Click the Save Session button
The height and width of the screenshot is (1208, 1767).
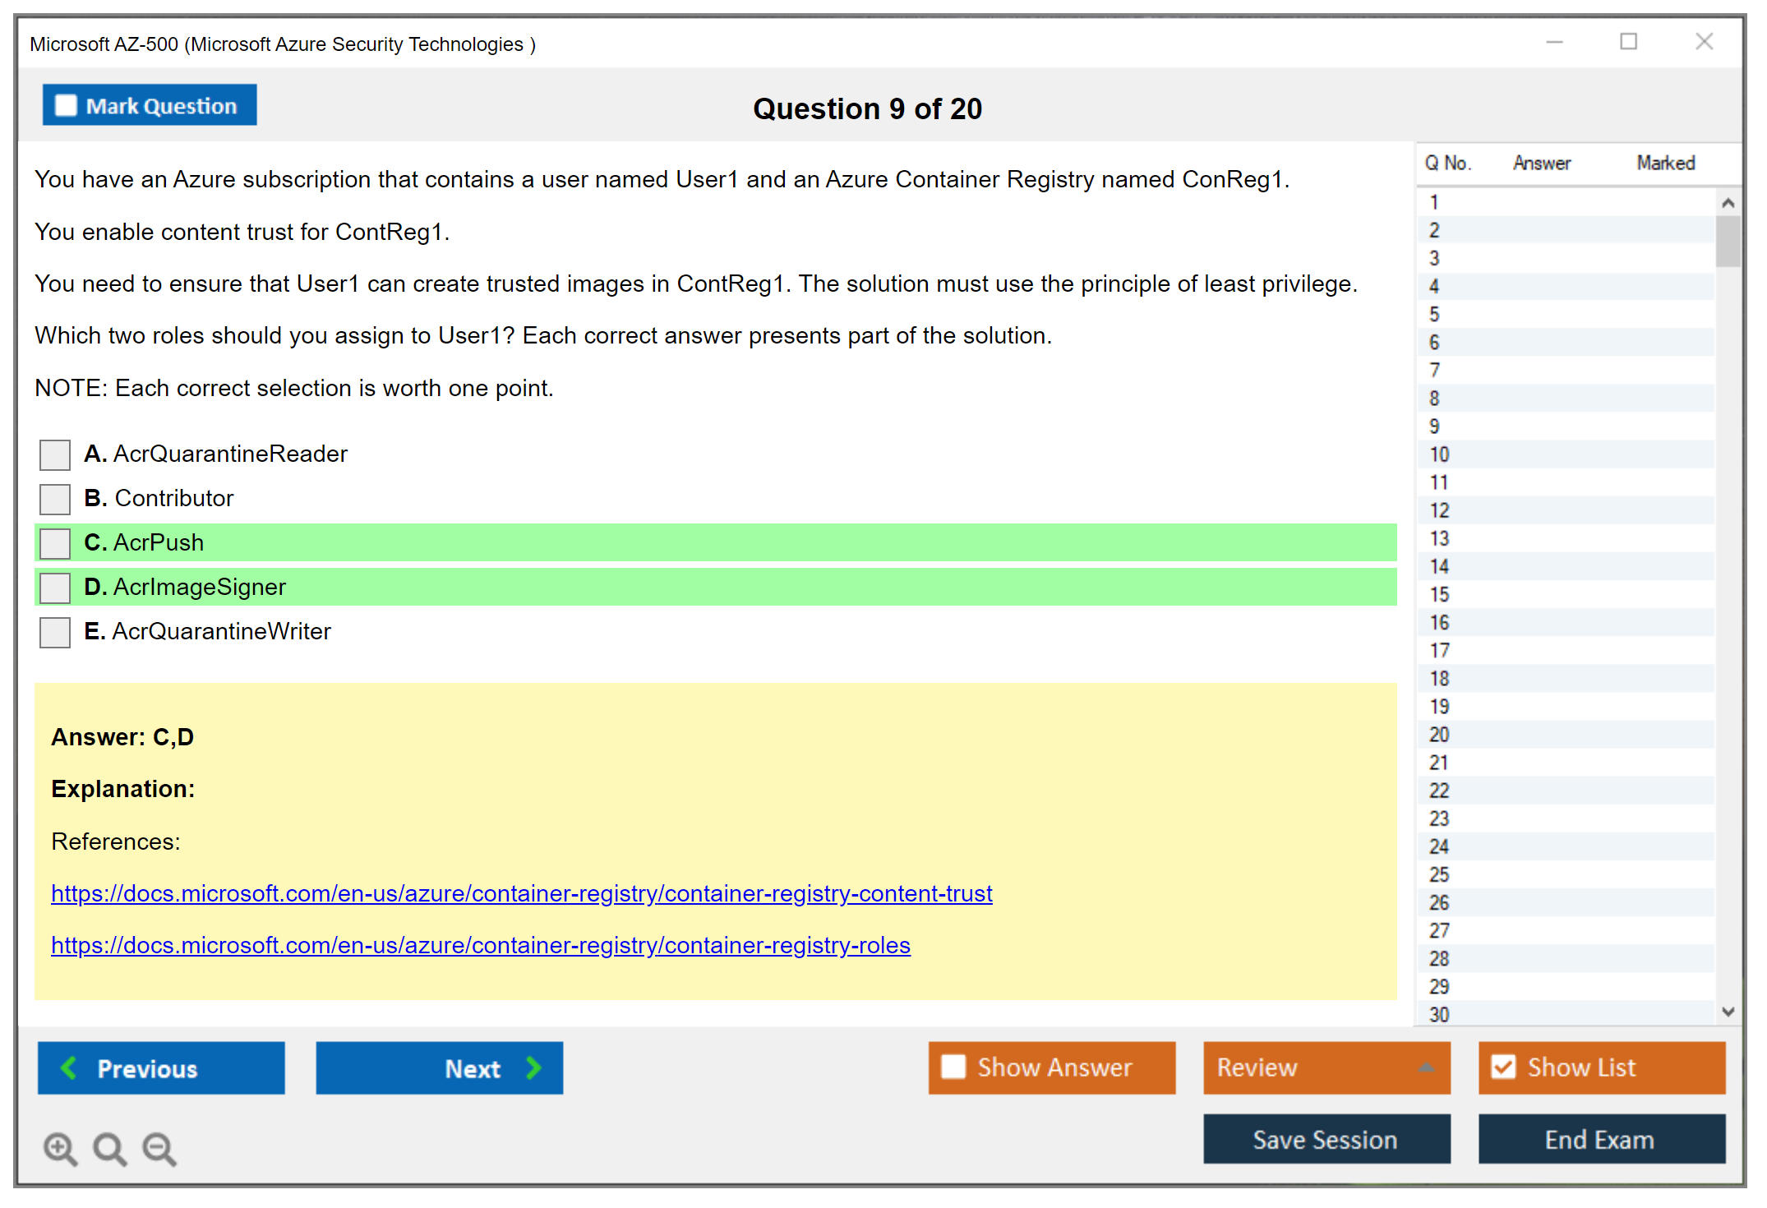point(1325,1139)
